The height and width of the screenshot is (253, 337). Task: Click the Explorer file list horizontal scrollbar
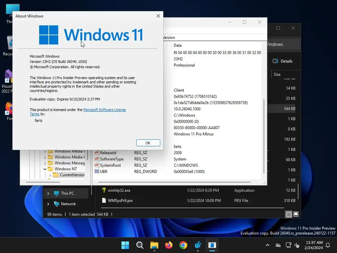click(x=192, y=208)
